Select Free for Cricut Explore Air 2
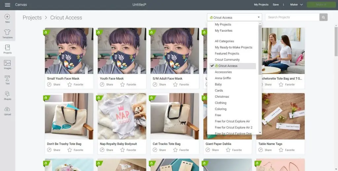338x171 pixels. tap(233, 127)
